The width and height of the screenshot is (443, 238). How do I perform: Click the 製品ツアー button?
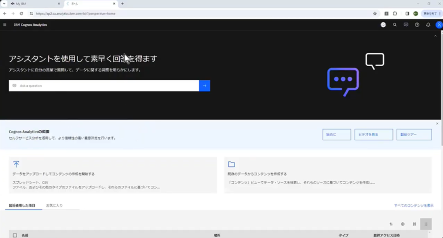(x=414, y=134)
